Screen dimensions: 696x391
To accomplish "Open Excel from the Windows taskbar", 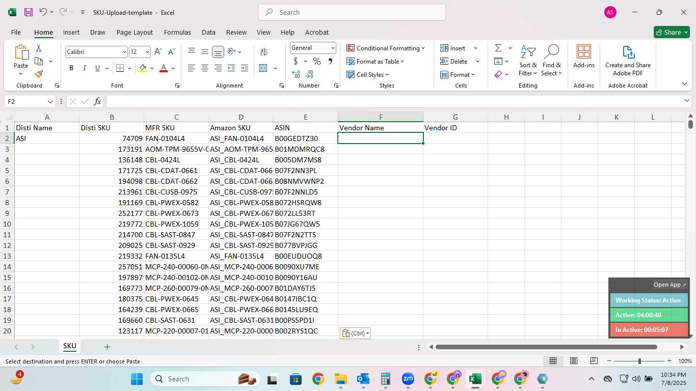I will pyautogui.click(x=475, y=379).
